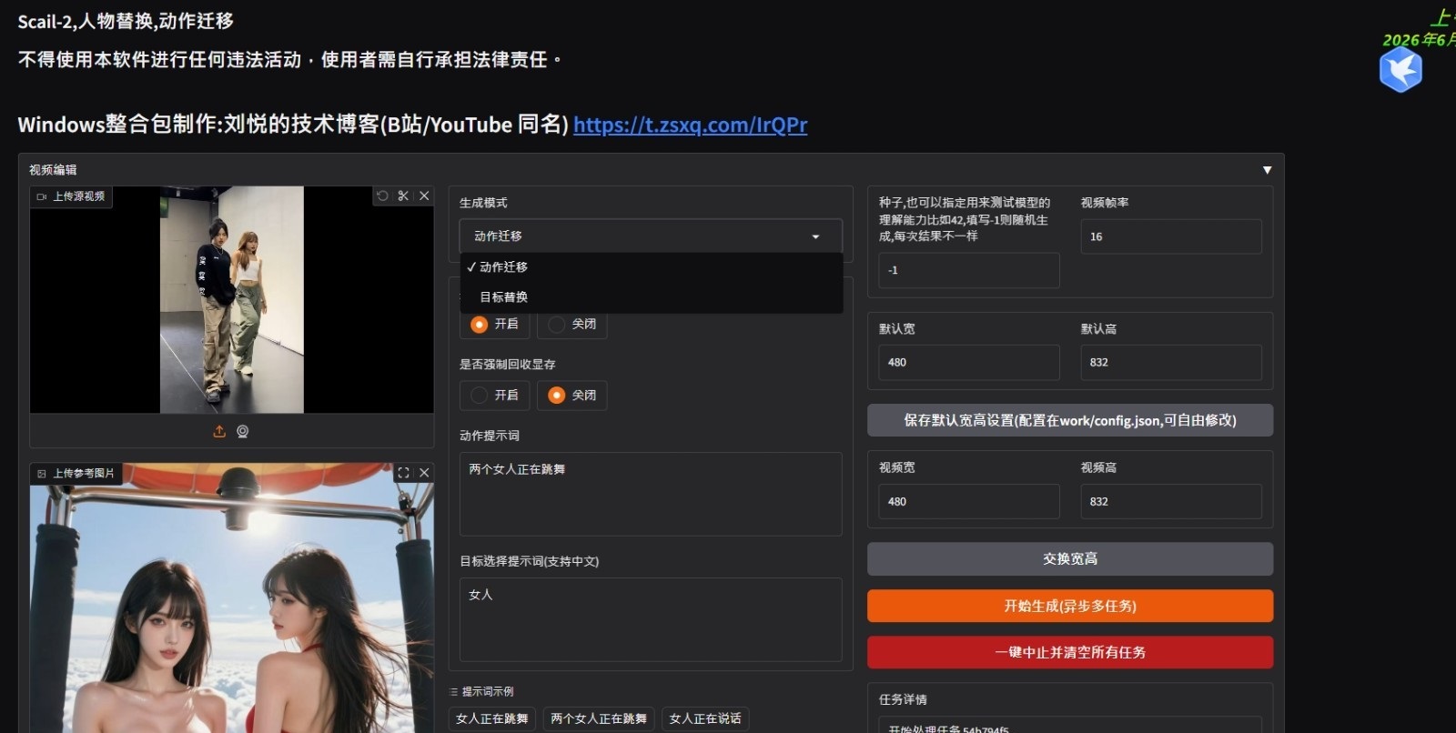Click the 视频帧率 input field showing 16
This screenshot has width=1456, height=733.
tap(1171, 236)
